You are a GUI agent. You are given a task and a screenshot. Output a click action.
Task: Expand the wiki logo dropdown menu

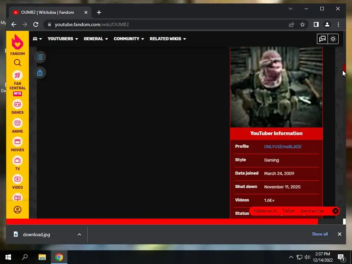[x=37, y=39]
